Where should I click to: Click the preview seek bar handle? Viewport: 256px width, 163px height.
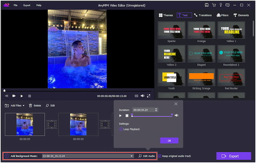tap(4, 90)
